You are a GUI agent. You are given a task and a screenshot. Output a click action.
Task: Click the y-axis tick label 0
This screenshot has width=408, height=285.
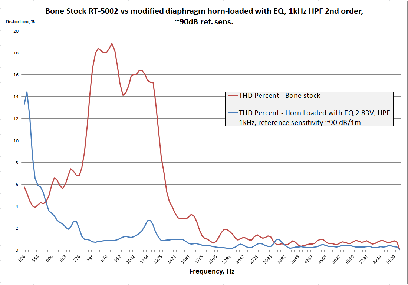coord(17,250)
